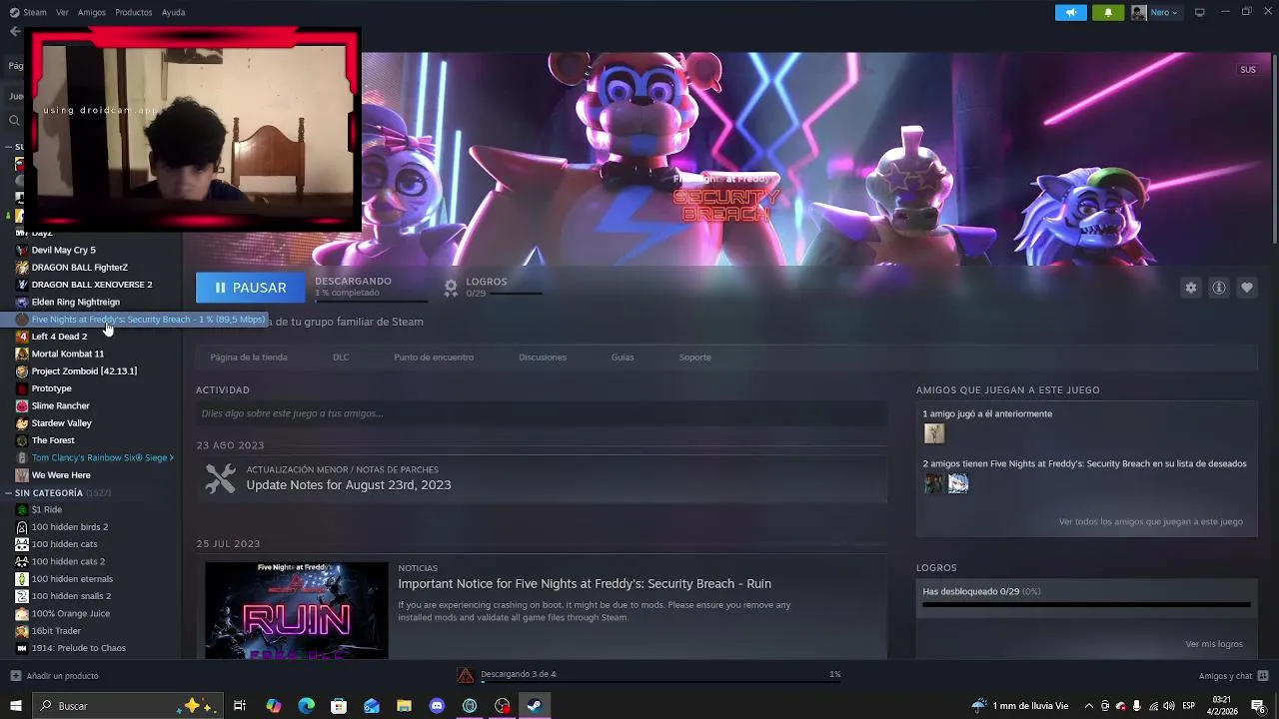
Task: Open the Soporte tab
Action: 695,358
